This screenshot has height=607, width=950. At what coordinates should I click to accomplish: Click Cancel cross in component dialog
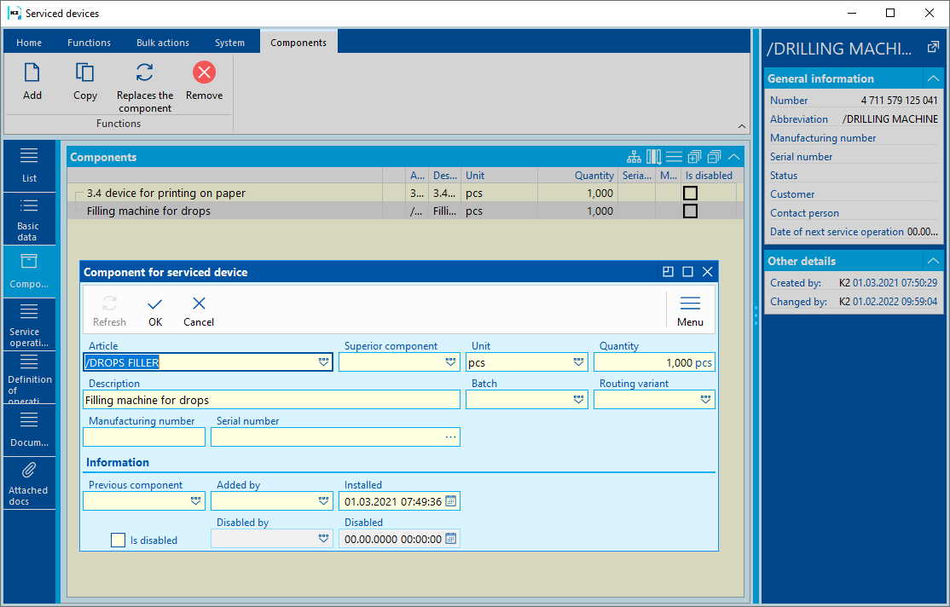199,311
